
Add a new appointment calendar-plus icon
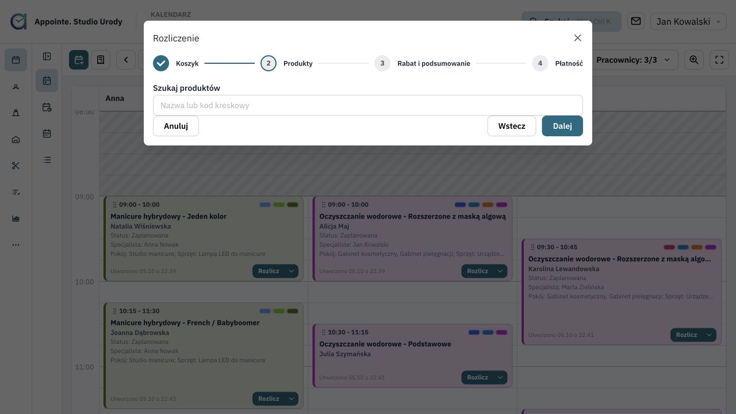79,60
